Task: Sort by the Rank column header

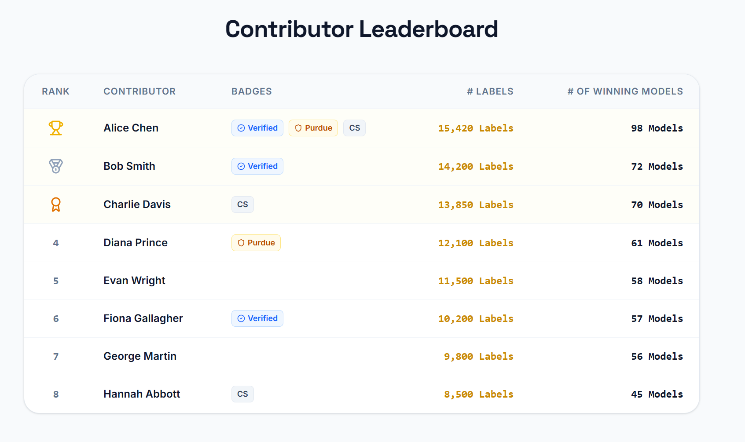Action: point(55,91)
